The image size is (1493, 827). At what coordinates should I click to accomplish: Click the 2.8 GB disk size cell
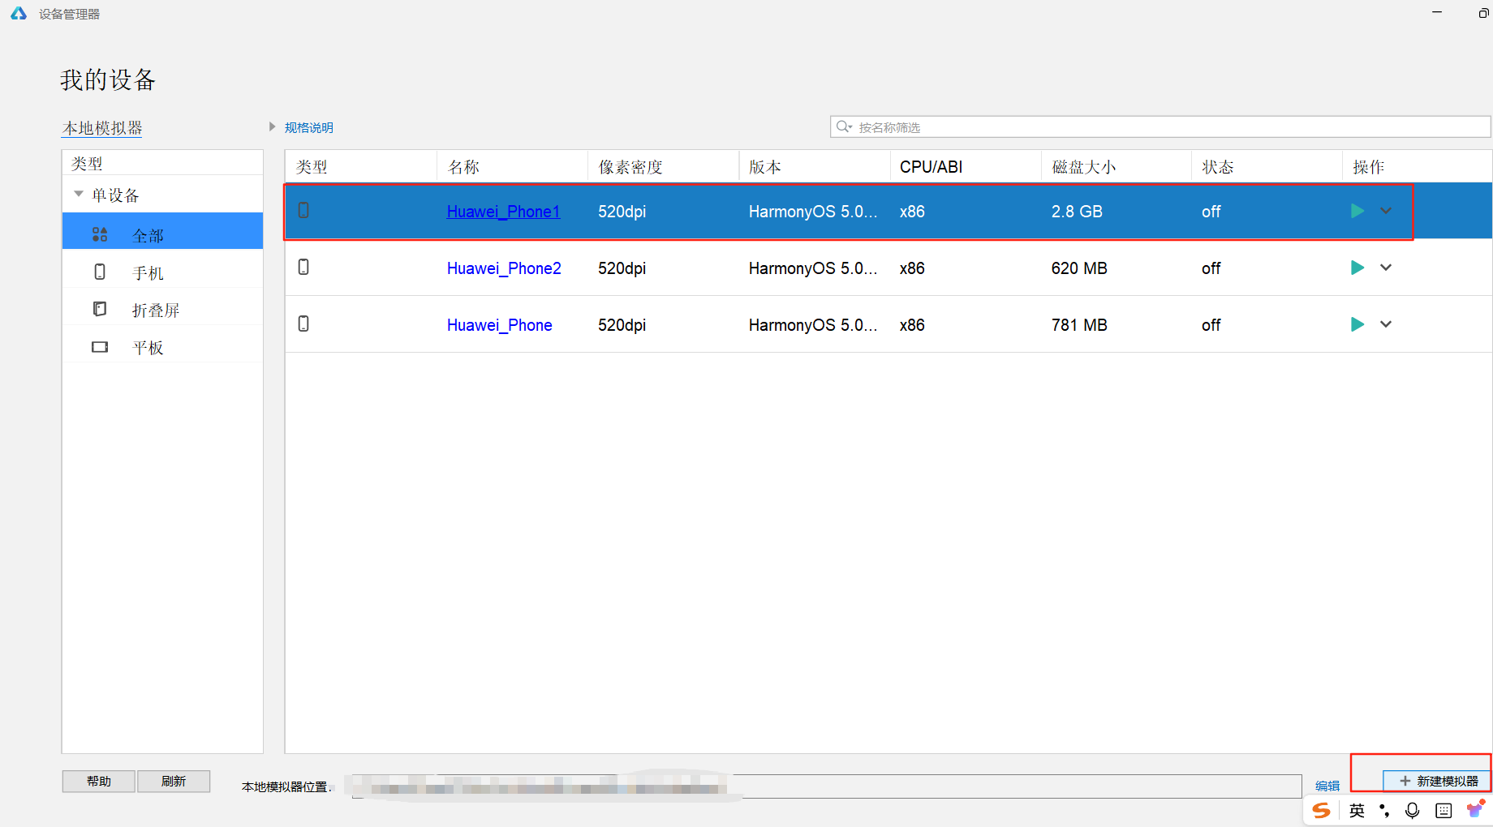pyautogui.click(x=1077, y=212)
